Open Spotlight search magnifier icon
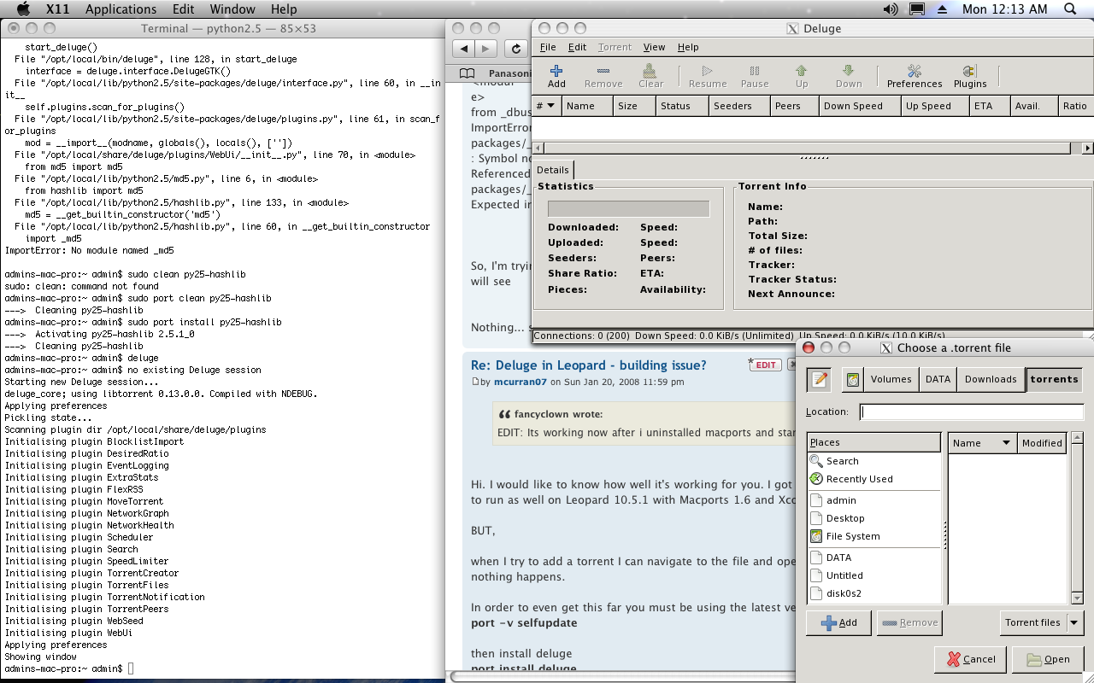Image resolution: width=1094 pixels, height=683 pixels. [1071, 9]
